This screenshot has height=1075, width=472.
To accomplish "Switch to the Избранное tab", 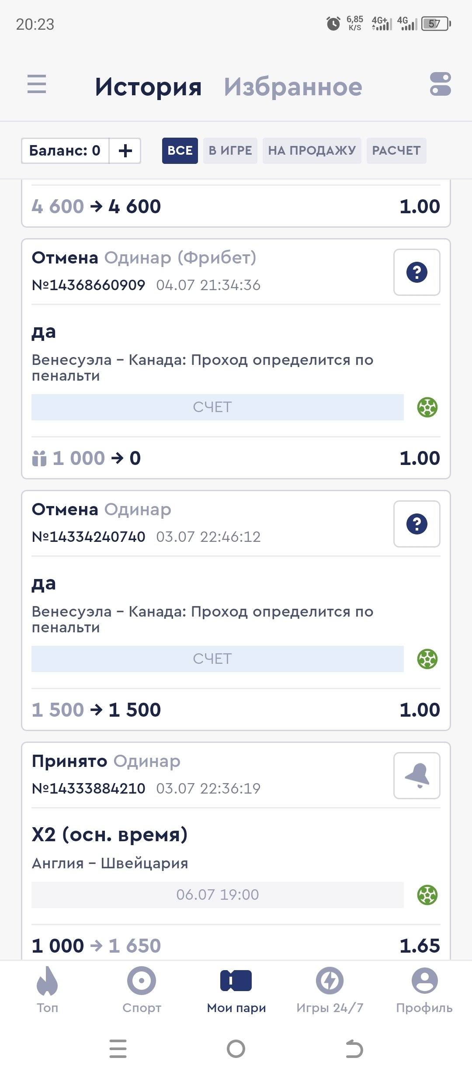I will click(x=293, y=87).
